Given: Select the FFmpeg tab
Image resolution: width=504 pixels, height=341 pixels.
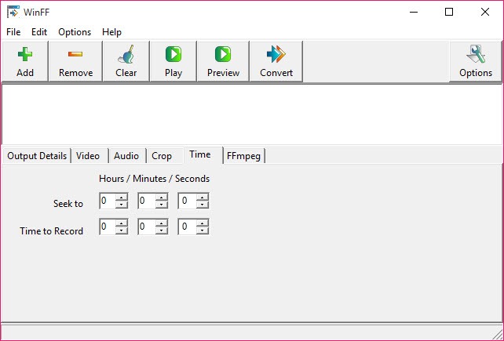Looking at the screenshot, I should (x=243, y=156).
